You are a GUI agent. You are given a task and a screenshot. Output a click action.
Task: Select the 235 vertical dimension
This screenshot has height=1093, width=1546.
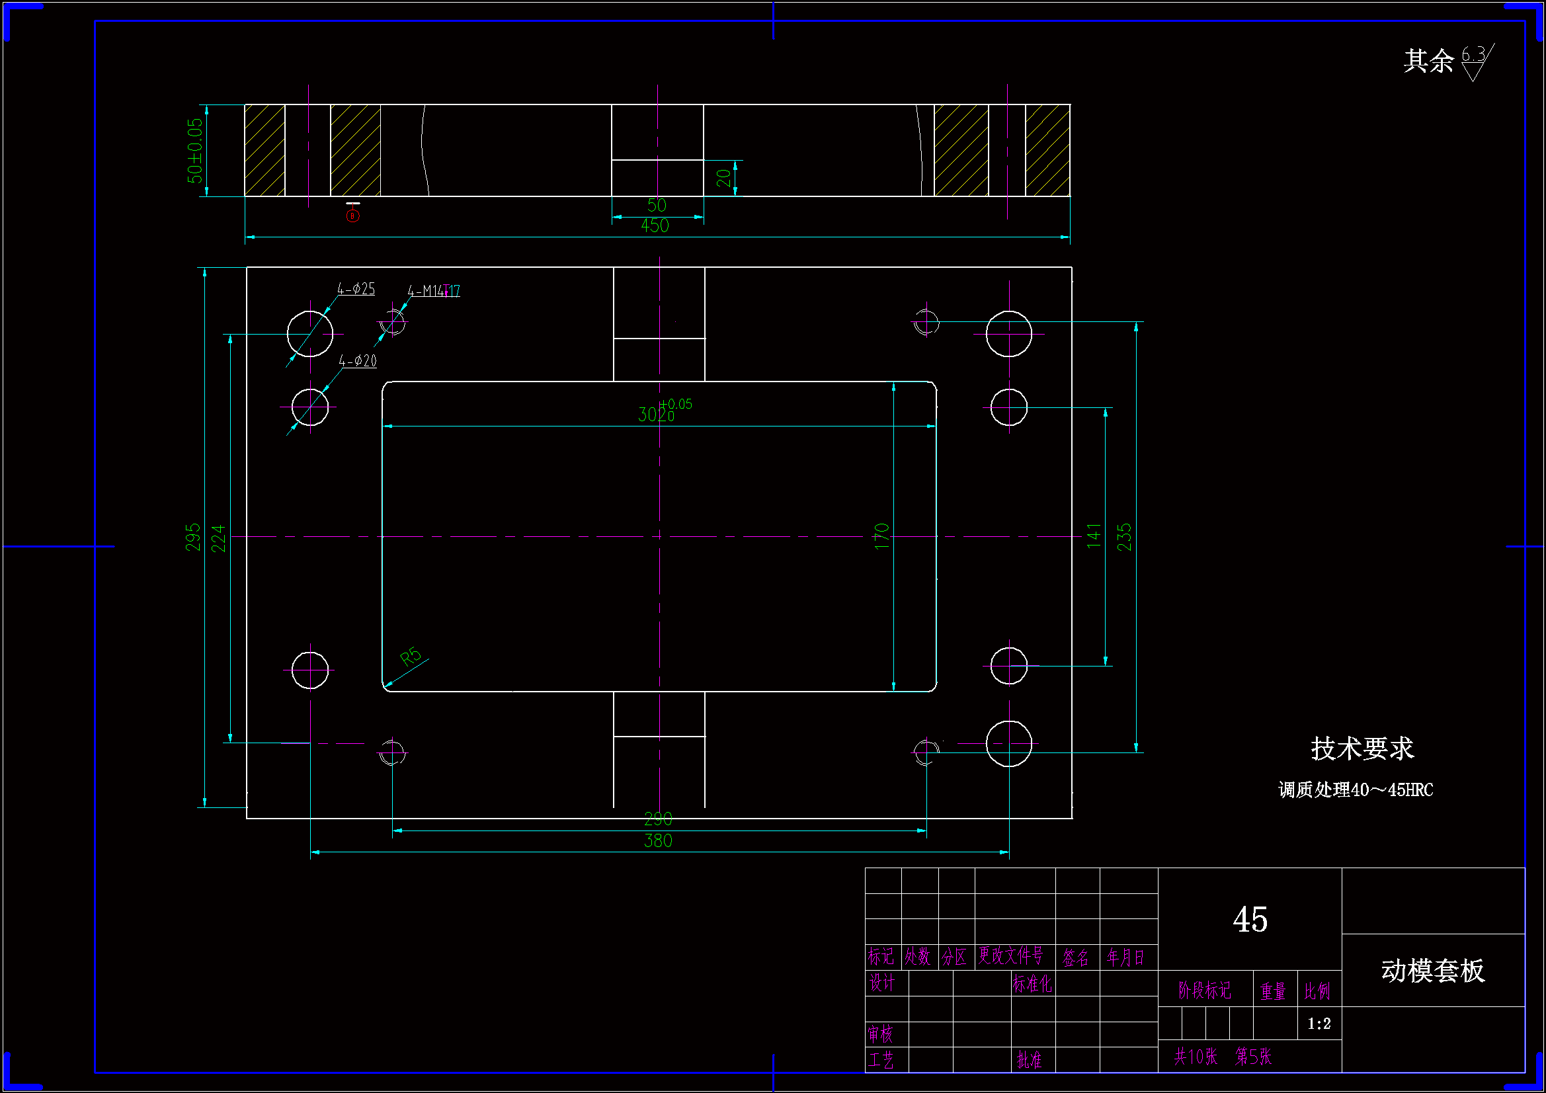tap(1124, 537)
